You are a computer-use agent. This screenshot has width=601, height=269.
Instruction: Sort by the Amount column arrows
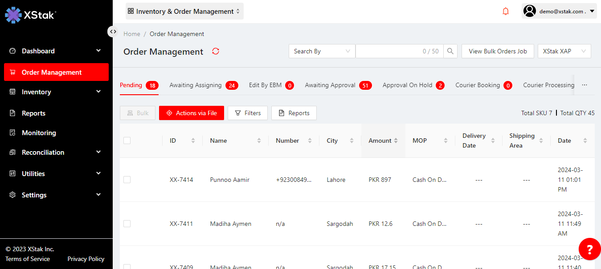(396, 141)
